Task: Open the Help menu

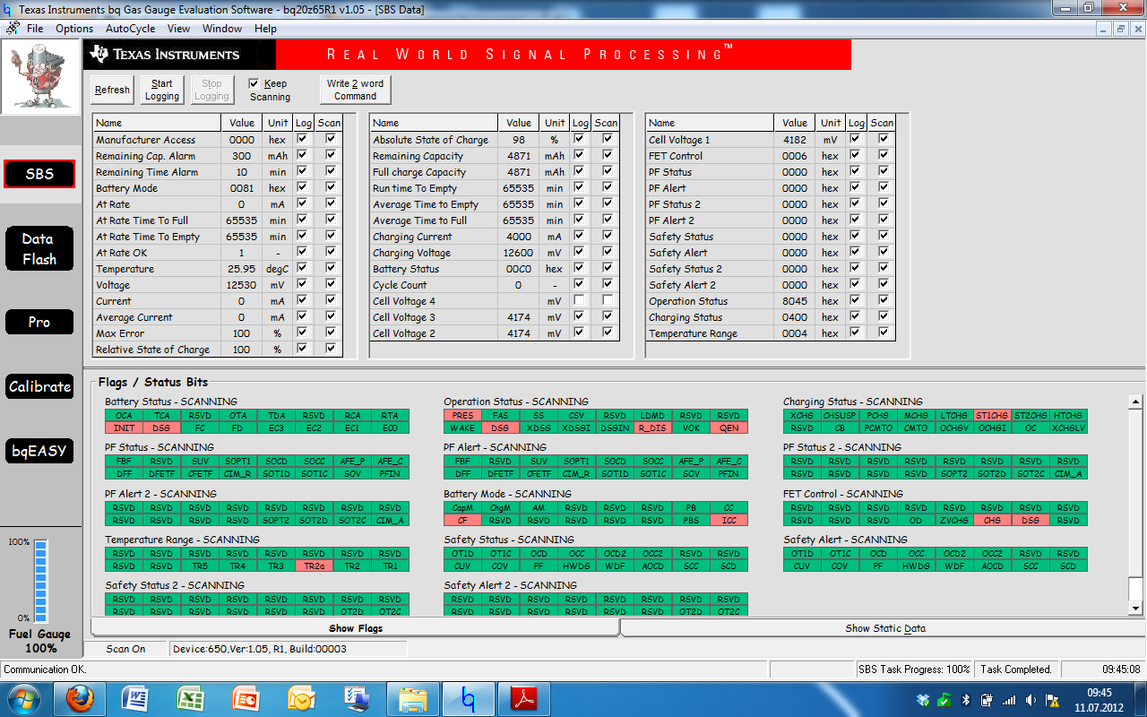Action: pyautogui.click(x=265, y=29)
